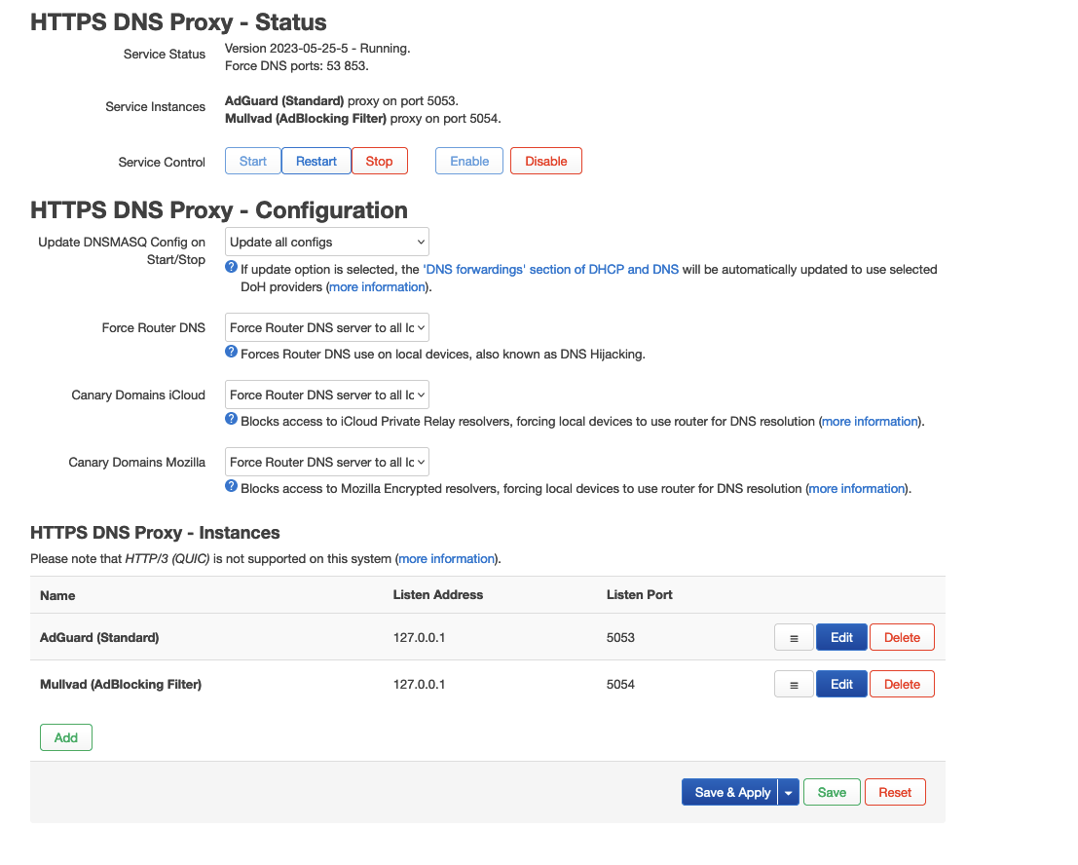Disable the service with the Disable button
This screenshot has height=865, width=1078.
click(546, 161)
